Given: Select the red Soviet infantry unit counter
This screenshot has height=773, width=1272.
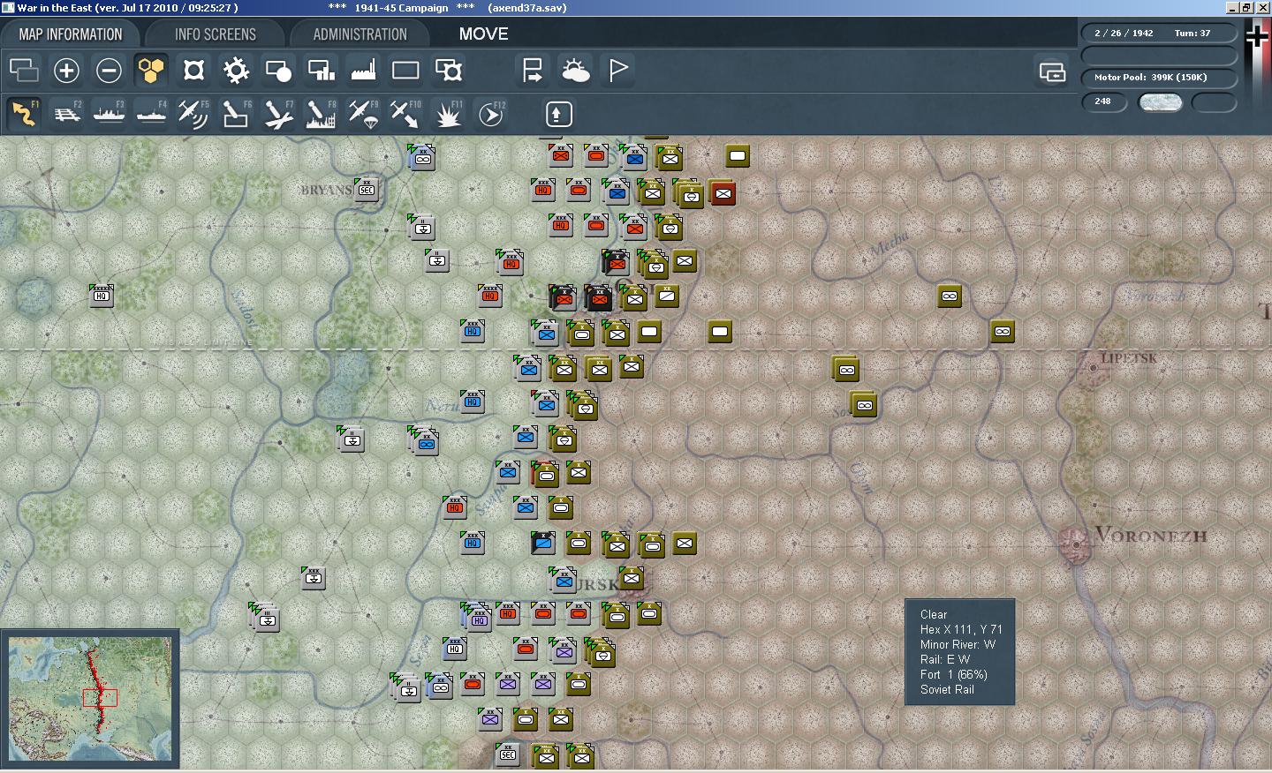Looking at the screenshot, I should point(723,193).
